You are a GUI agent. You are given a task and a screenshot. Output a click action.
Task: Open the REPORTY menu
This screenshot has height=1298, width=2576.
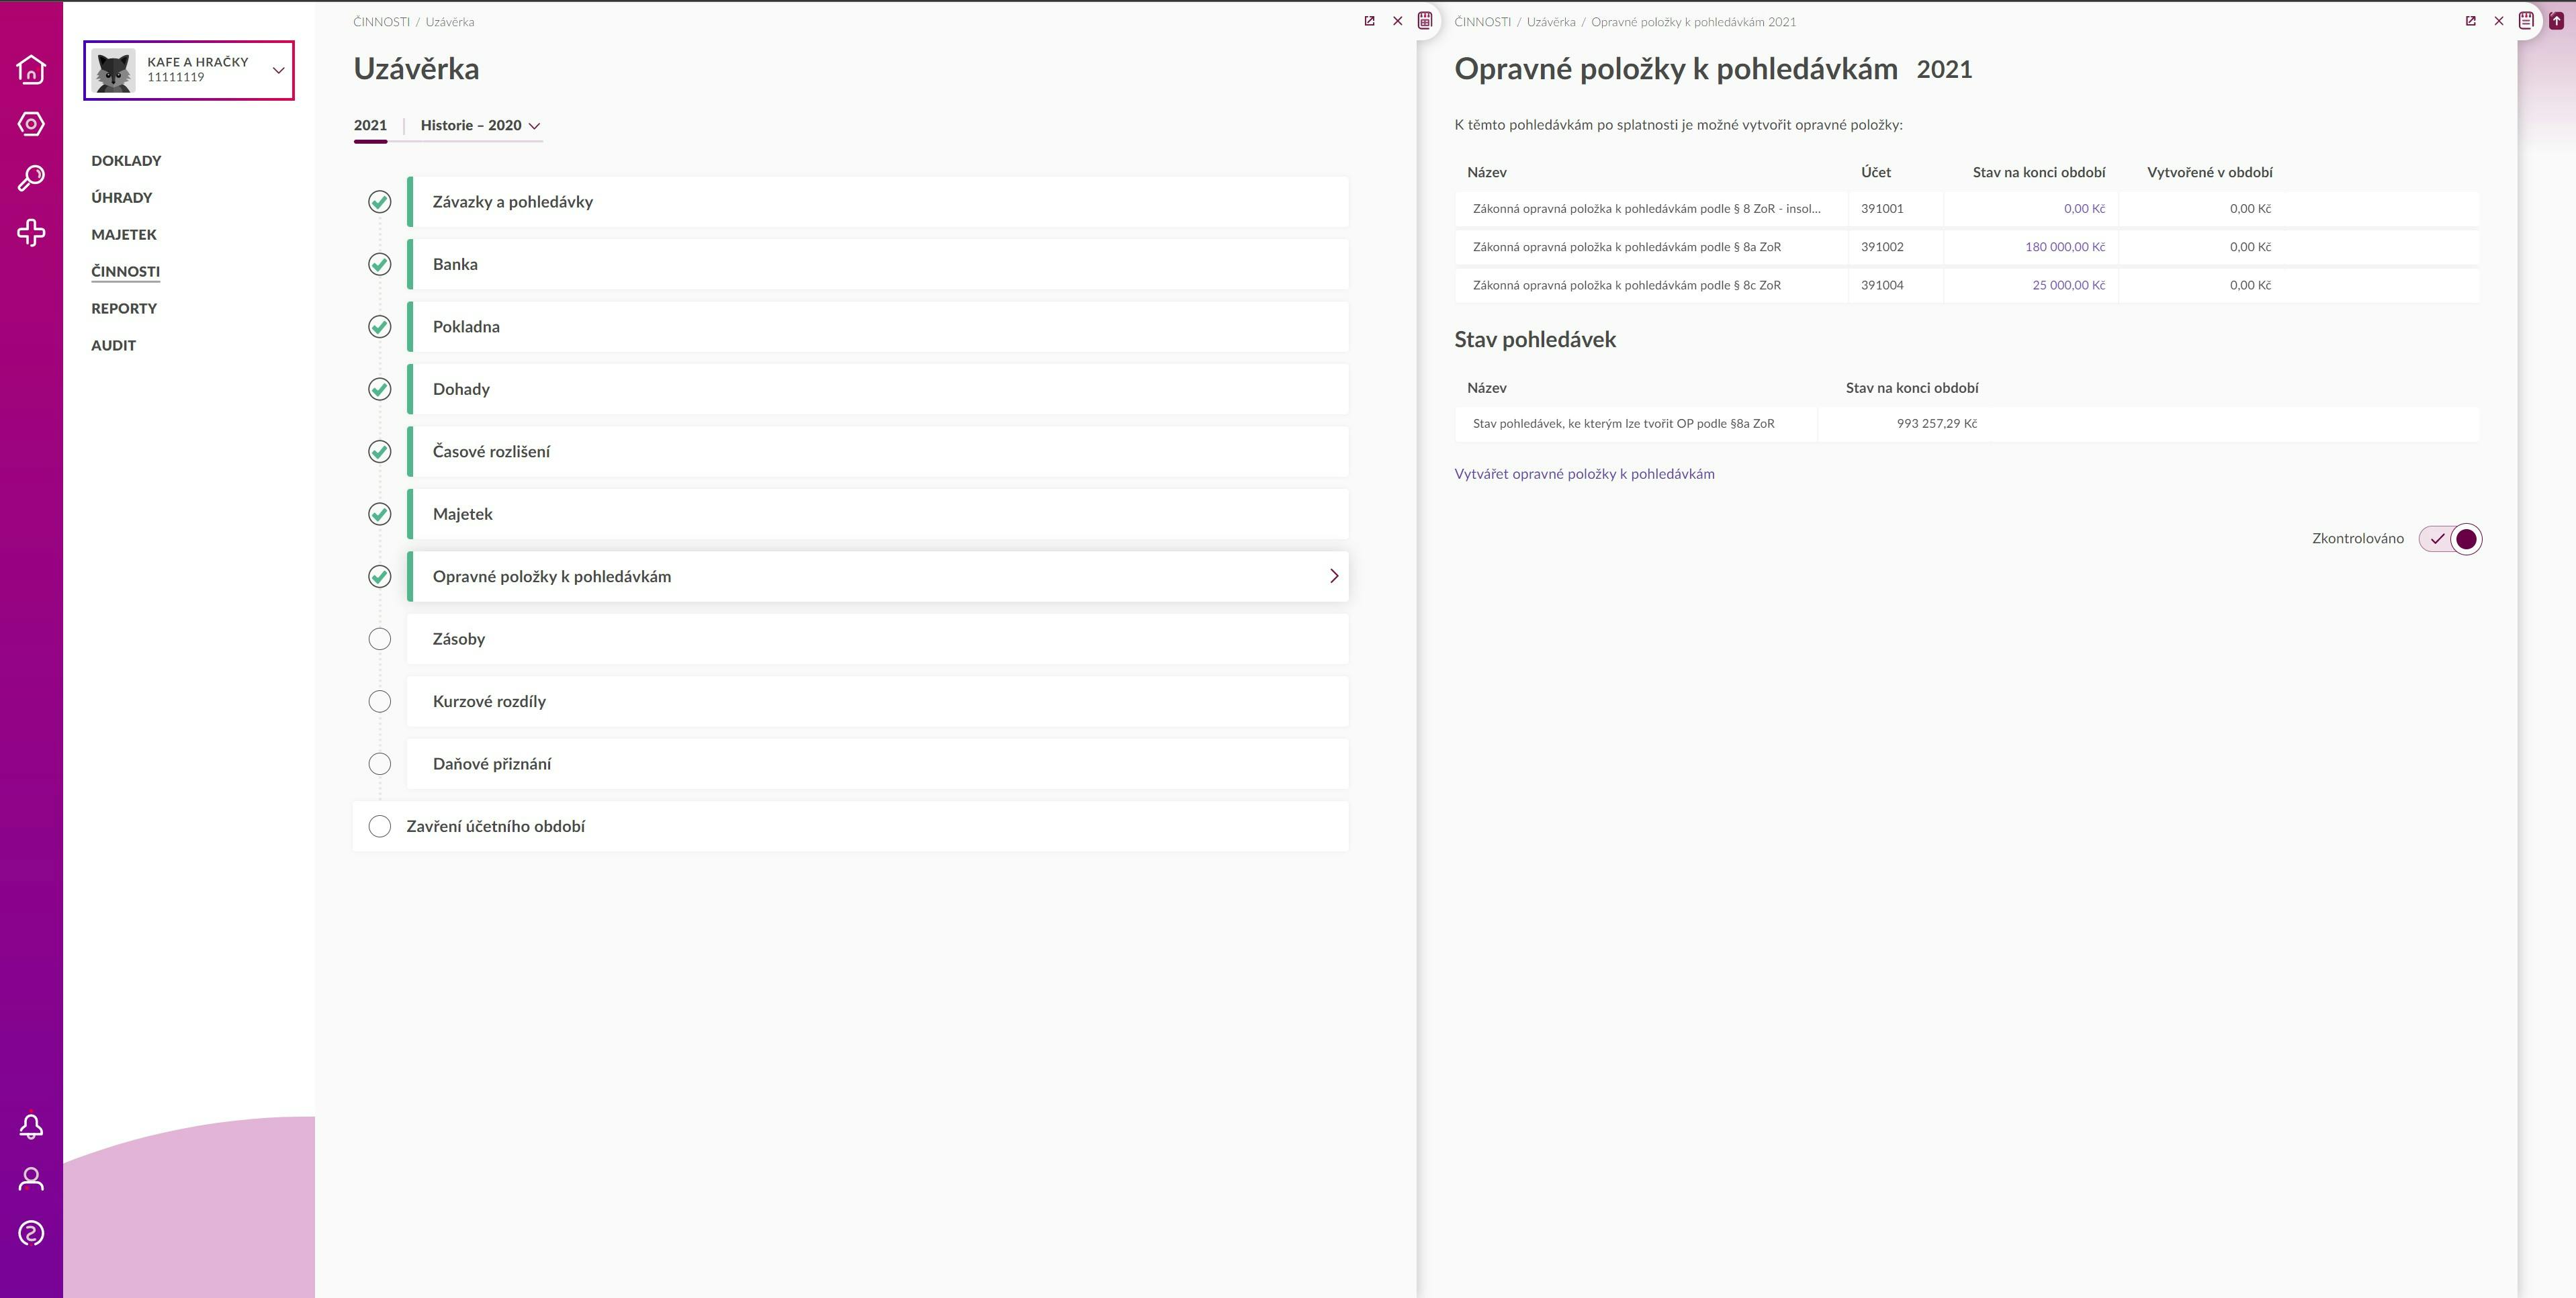pyautogui.click(x=124, y=309)
